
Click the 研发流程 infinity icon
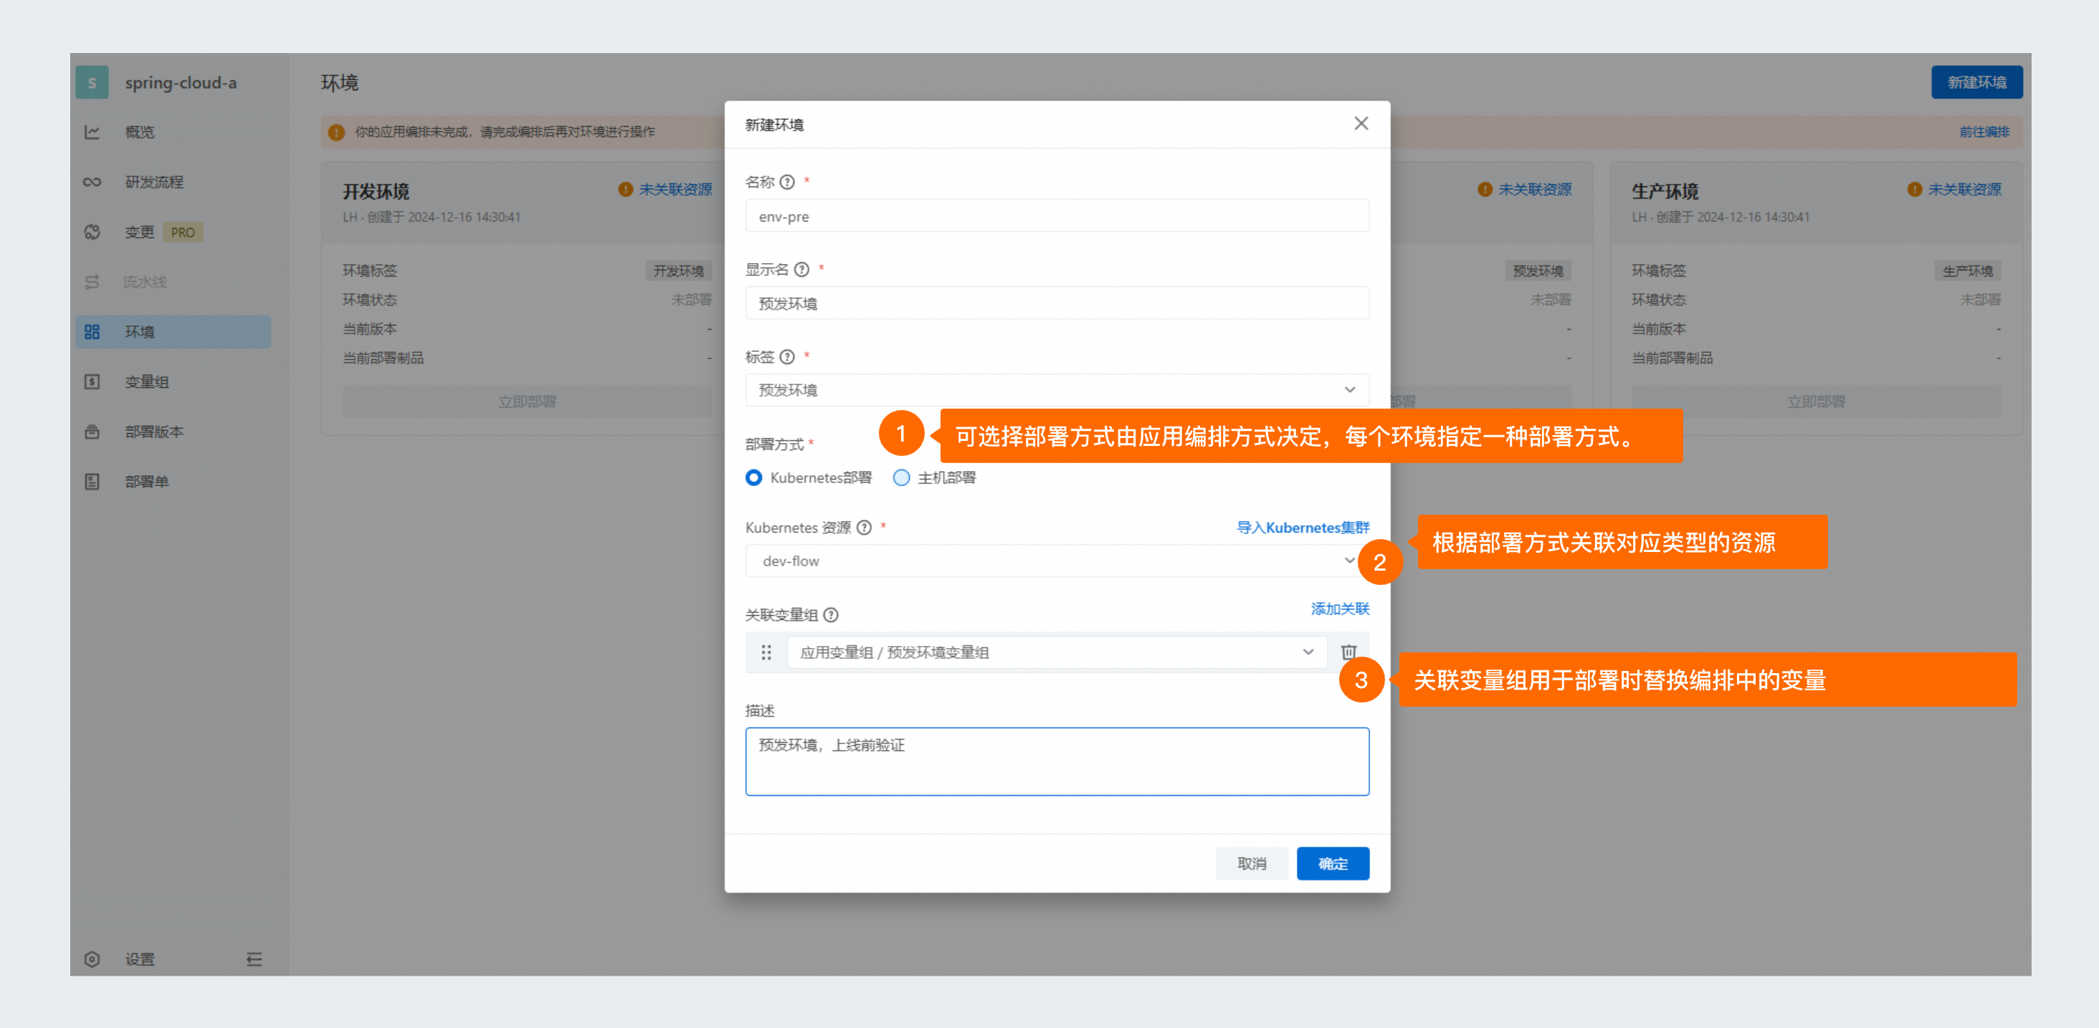pyautogui.click(x=92, y=181)
